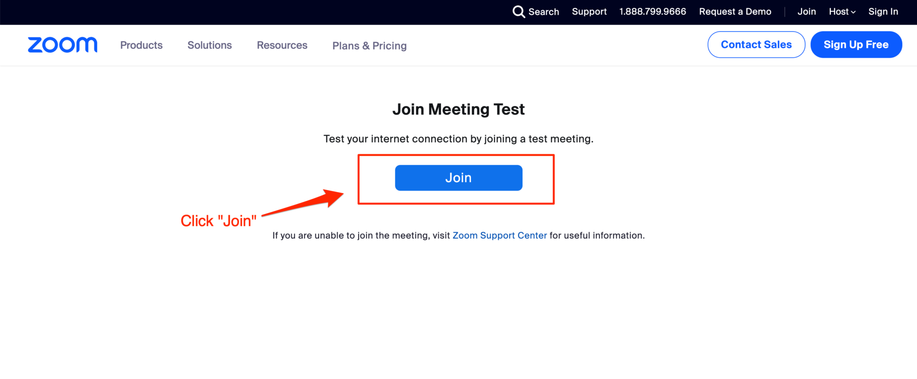This screenshot has height=379, width=917.
Task: Open the Plans & Pricing page
Action: tap(369, 45)
